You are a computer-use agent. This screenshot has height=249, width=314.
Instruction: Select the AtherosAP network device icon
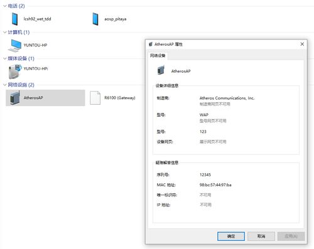coord(15,98)
